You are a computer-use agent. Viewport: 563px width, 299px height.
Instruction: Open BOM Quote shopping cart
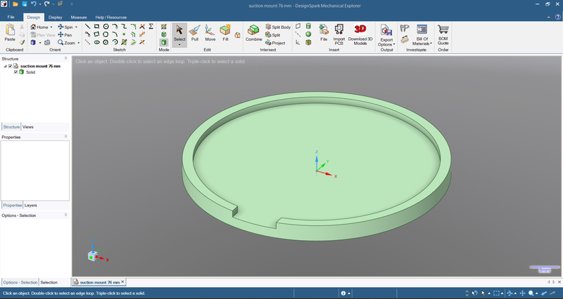click(x=443, y=32)
